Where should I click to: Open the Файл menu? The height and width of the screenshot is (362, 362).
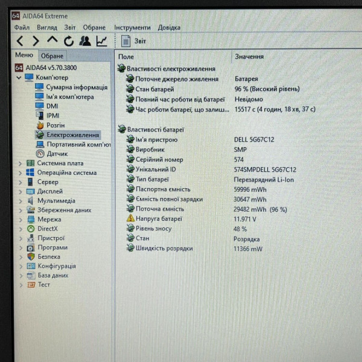[x=22, y=28]
